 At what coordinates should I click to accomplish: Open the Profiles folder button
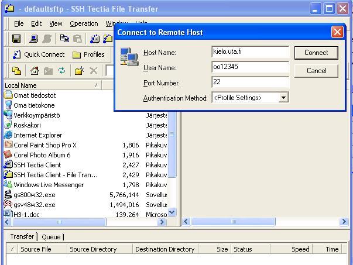[x=88, y=54]
